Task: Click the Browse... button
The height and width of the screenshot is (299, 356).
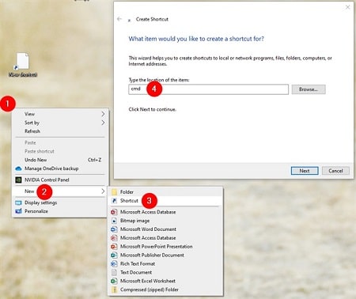Action: [x=309, y=89]
